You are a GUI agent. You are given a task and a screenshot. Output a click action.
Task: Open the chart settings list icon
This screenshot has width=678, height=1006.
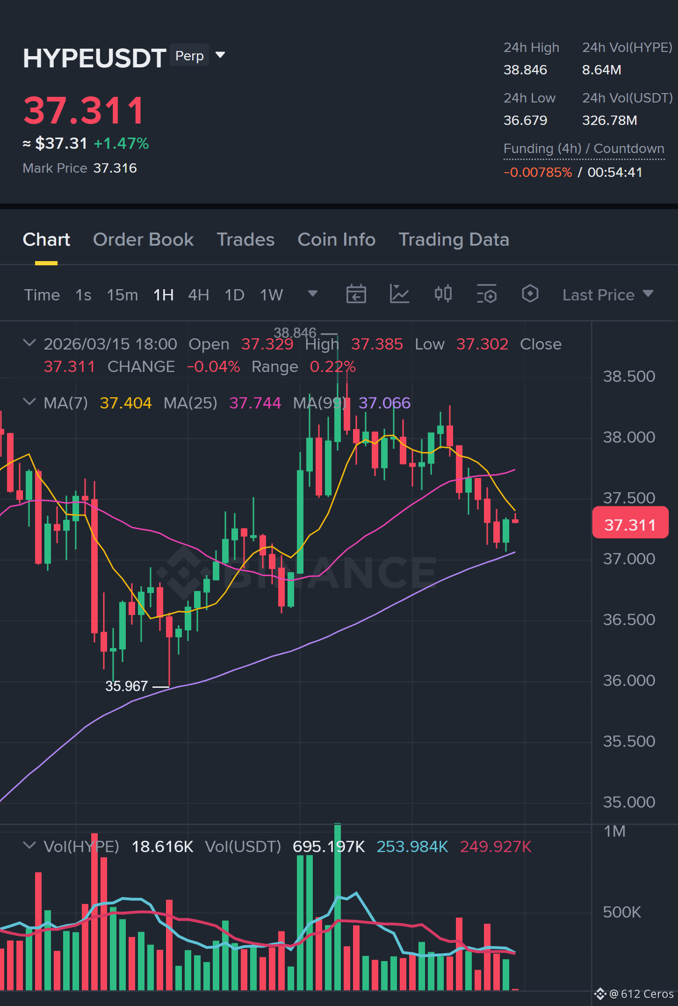[486, 294]
